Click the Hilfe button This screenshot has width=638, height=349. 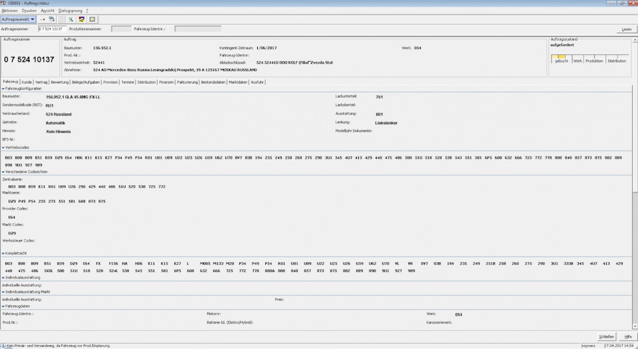pyautogui.click(x=628, y=337)
